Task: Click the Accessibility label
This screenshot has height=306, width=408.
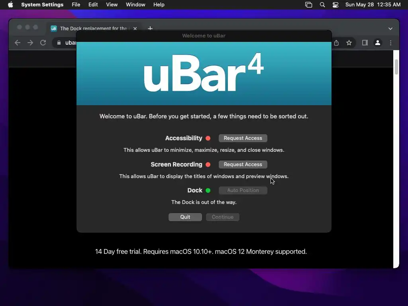Action: [183, 138]
